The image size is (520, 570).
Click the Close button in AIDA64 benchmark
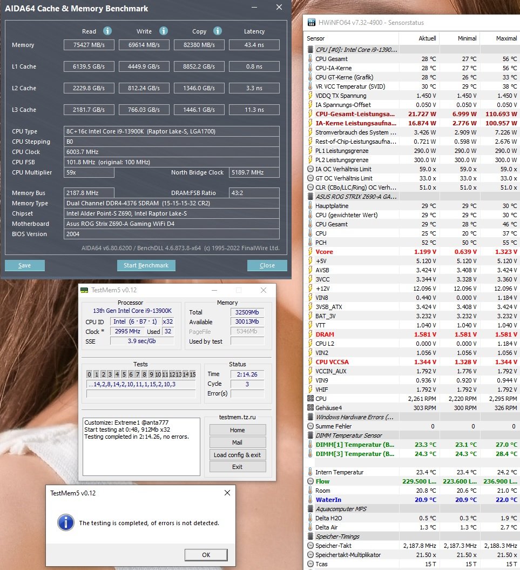[267, 265]
